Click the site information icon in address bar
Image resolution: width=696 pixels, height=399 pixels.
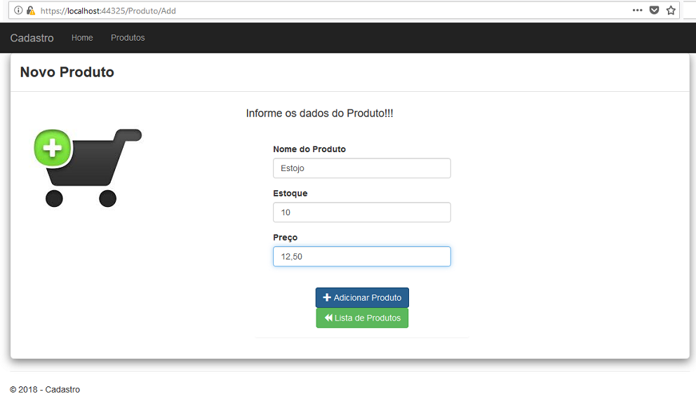[18, 11]
